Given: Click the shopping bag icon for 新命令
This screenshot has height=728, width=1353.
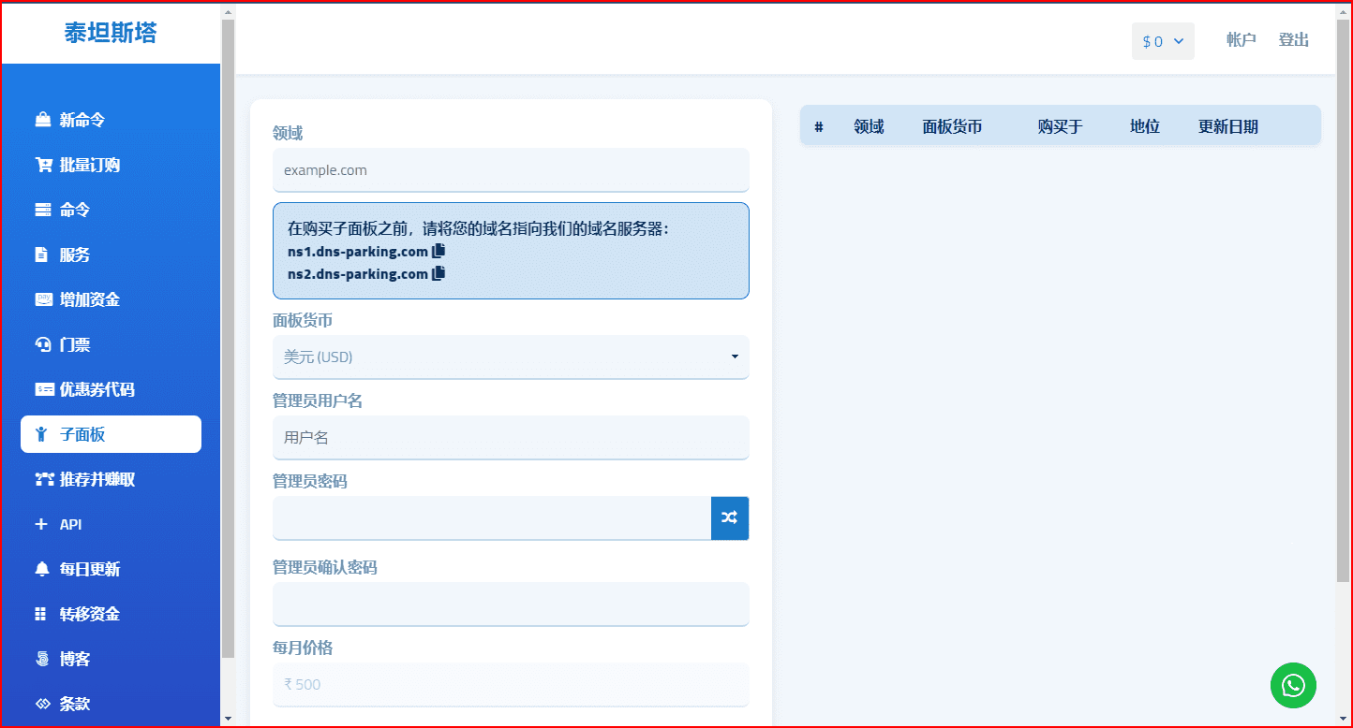Looking at the screenshot, I should click(42, 120).
